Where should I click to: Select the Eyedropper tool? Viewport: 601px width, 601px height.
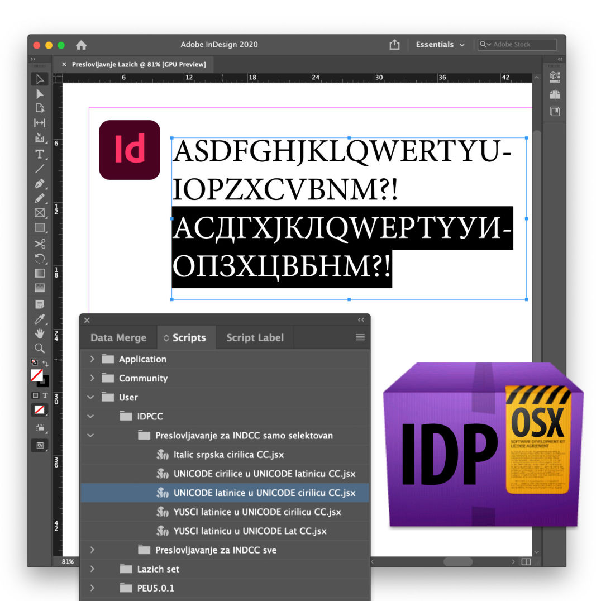point(40,319)
